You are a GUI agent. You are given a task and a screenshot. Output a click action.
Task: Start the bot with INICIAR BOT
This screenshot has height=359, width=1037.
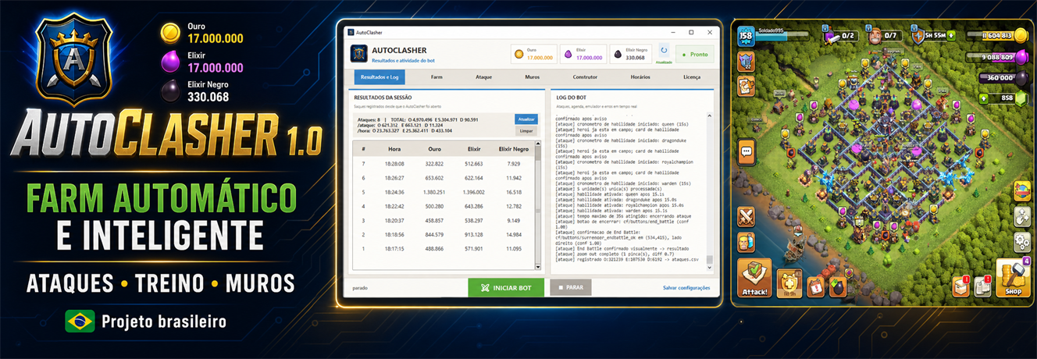(506, 287)
